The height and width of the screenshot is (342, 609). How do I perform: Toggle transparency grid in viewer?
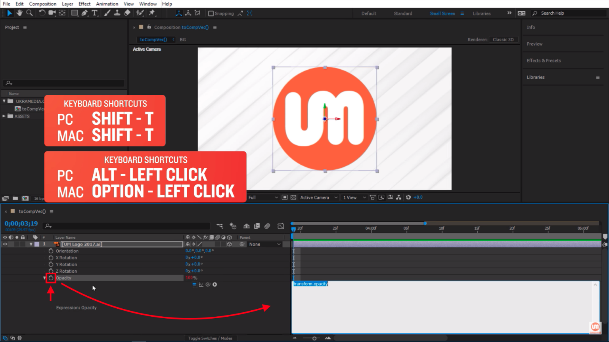coord(293,198)
